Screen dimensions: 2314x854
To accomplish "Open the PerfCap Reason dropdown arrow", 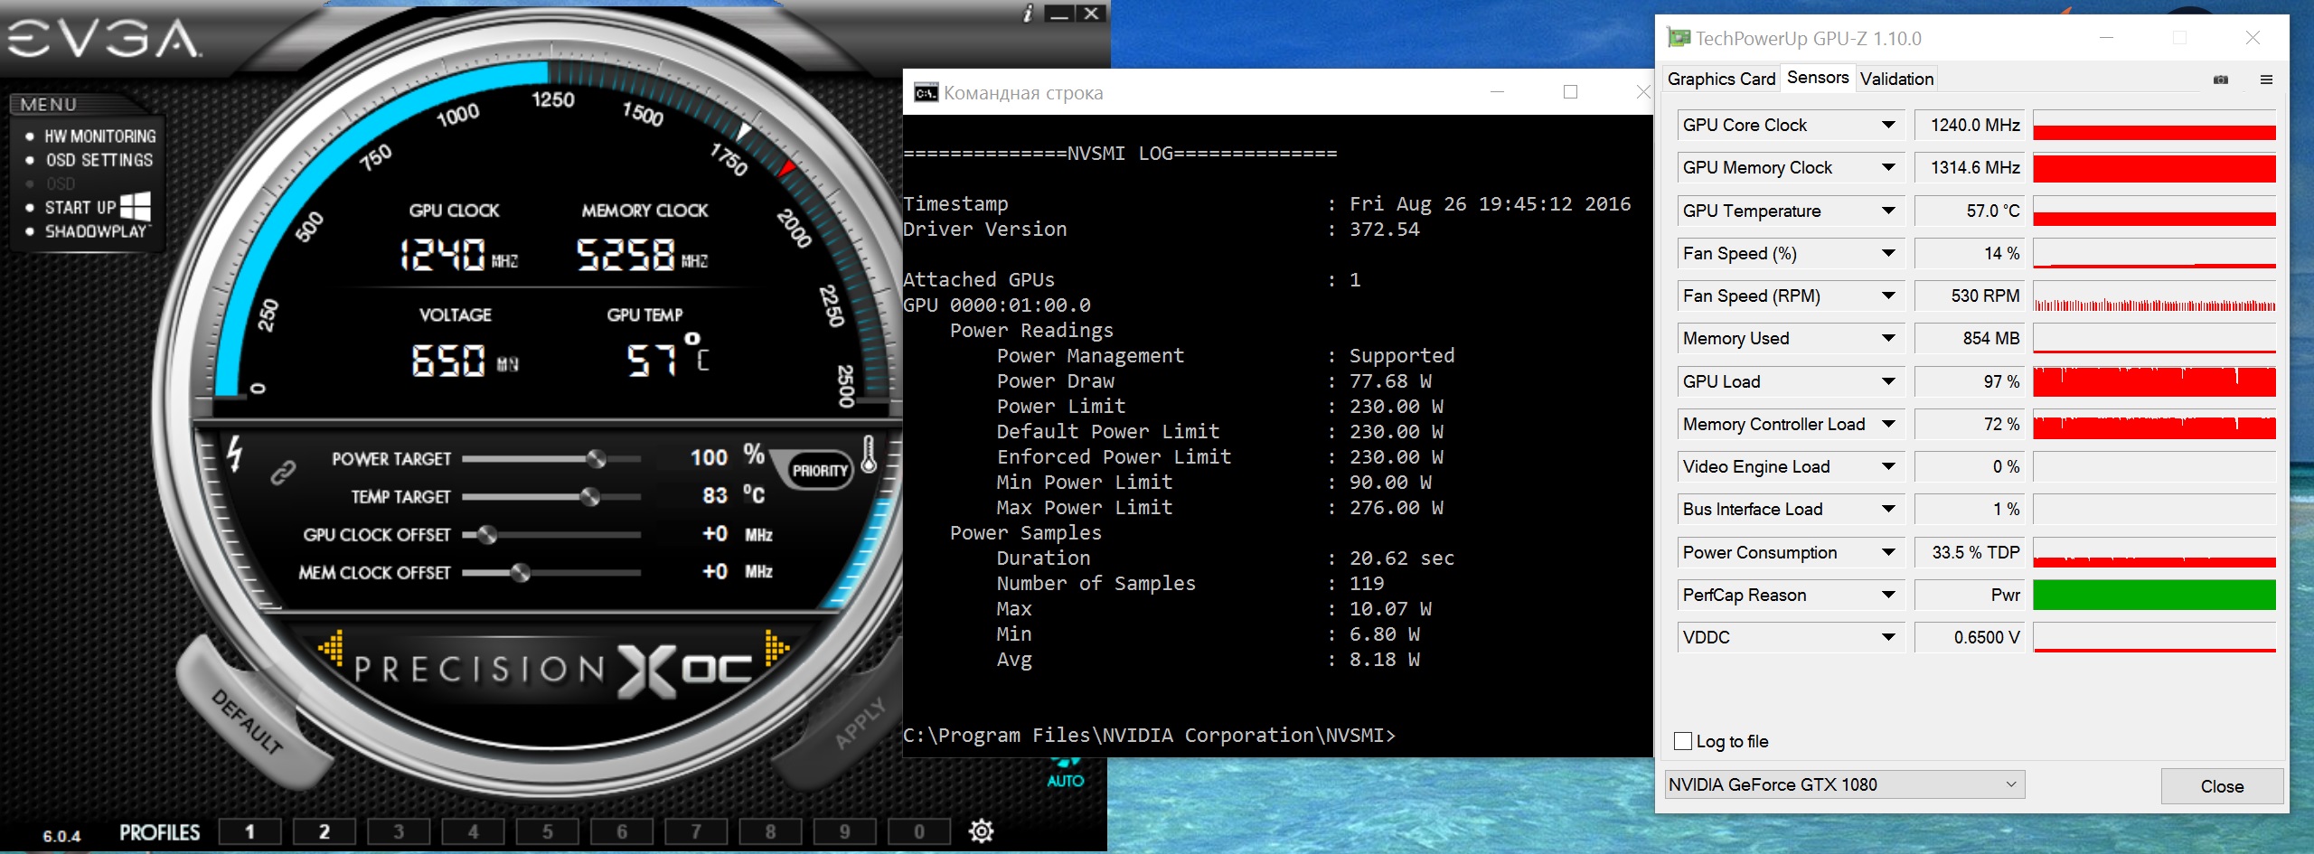I will [x=1888, y=595].
